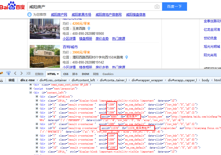This screenshot has width=221, height=155.
Task: Collapse the div id content_left node
Action: pos(31,92)
